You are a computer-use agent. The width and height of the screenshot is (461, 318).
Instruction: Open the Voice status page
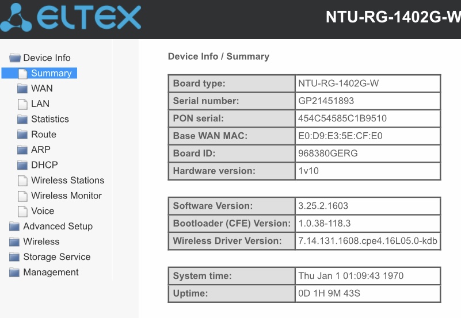[43, 211]
